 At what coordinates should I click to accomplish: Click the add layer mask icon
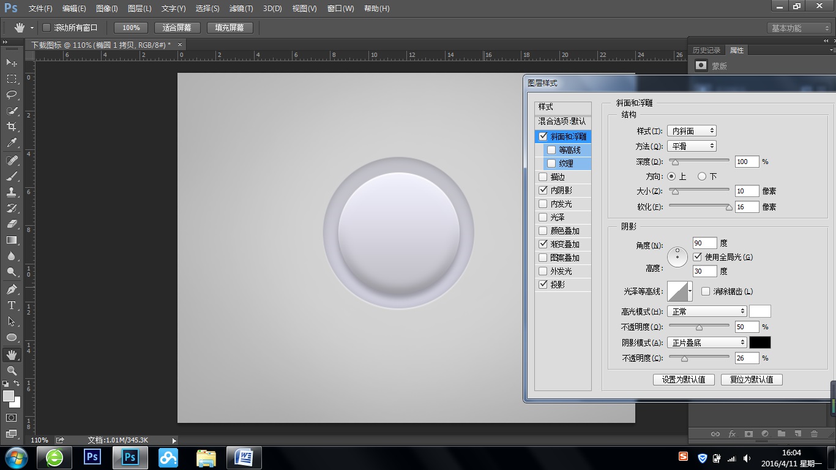click(x=748, y=434)
